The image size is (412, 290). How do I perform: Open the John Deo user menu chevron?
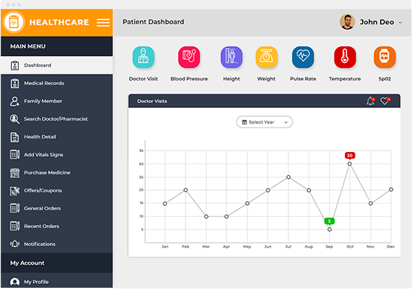(x=400, y=22)
